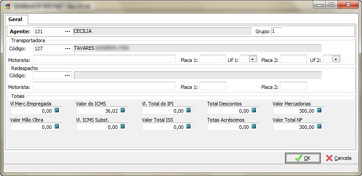This screenshot has width=362, height=176.
Task: Open calculator for Valor Mão Obra
Action: click(57, 127)
